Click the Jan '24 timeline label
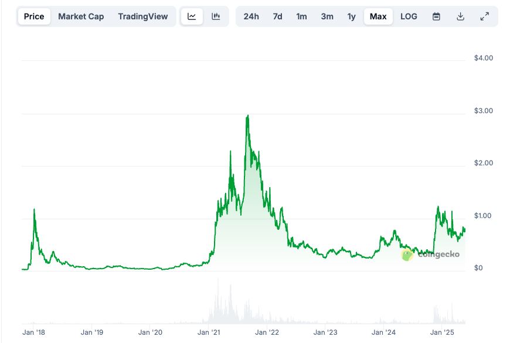 [x=383, y=332]
